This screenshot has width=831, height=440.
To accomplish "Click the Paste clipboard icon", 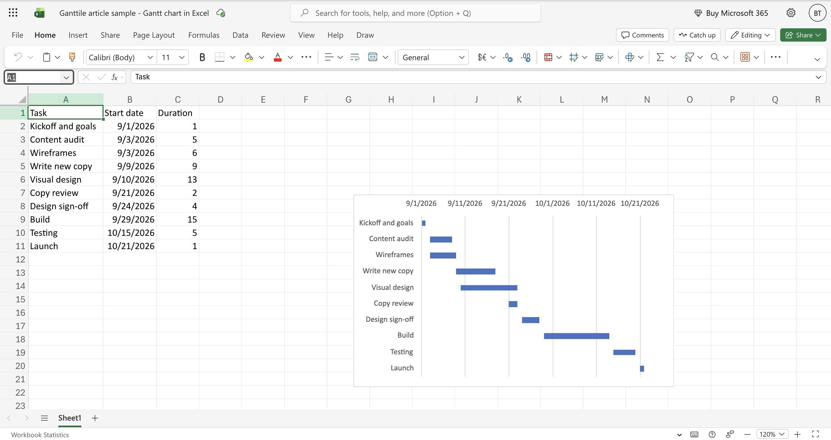I will (47, 57).
